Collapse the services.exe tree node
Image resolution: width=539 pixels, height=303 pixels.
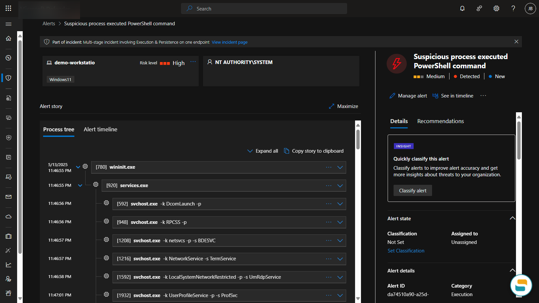point(80,185)
